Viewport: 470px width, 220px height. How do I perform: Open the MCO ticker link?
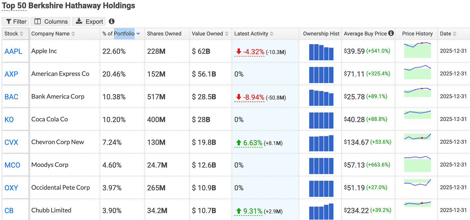pos(12,165)
